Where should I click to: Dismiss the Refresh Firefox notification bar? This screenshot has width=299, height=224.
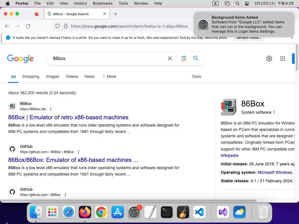(x=292, y=38)
